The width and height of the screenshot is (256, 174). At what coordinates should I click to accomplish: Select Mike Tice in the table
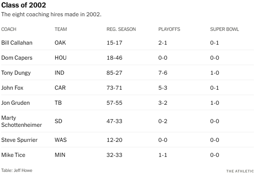[13, 155]
